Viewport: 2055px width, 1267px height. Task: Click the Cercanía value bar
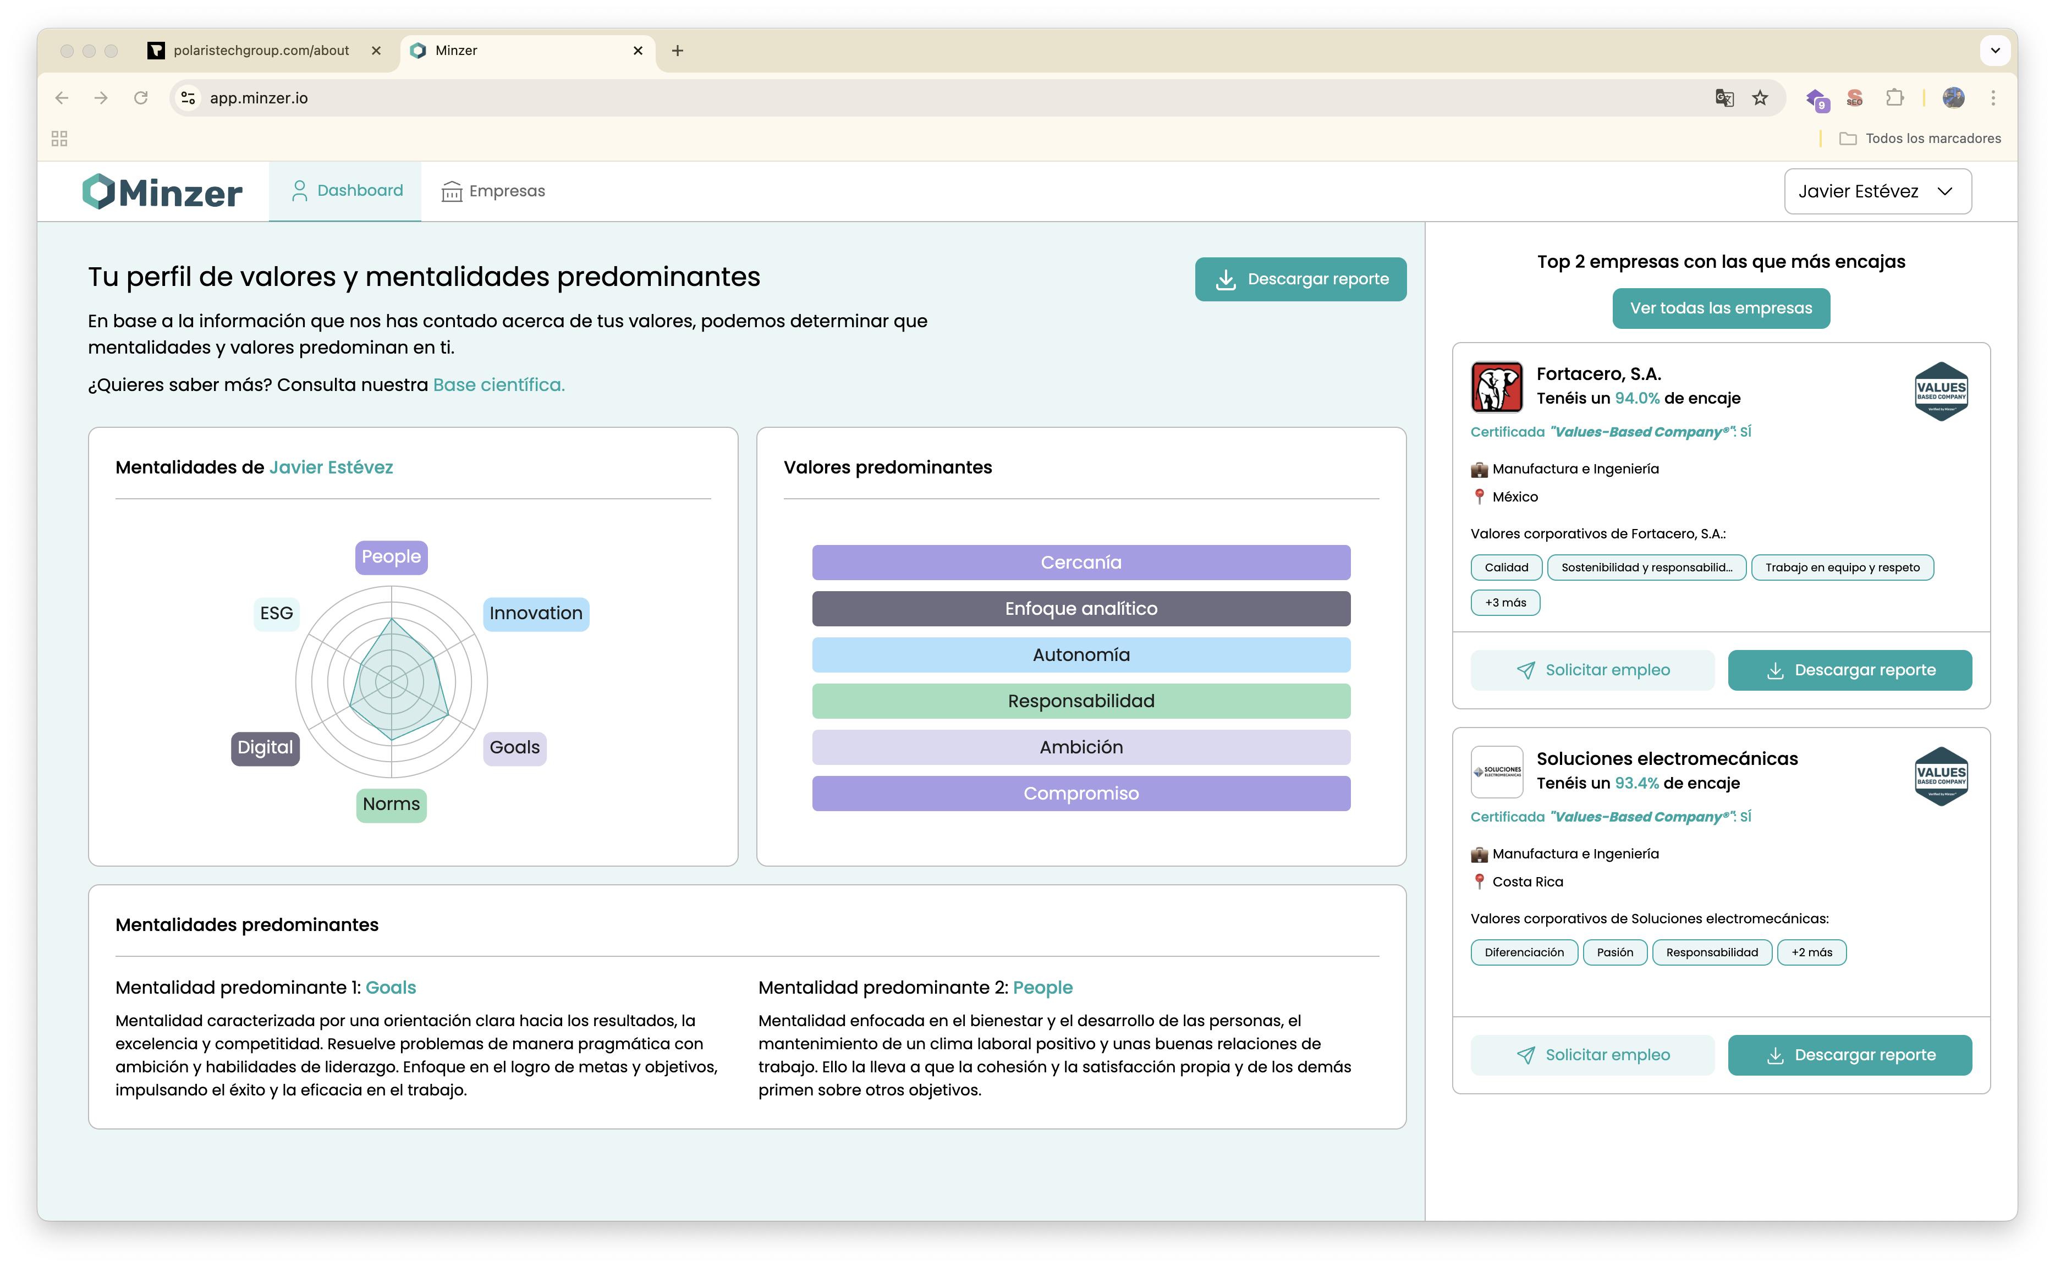coord(1081,562)
